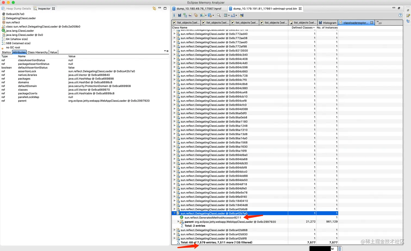Screen dimensions: 411x251
Task: Maximize the heap dump editor area
Action: click(x=399, y=8)
